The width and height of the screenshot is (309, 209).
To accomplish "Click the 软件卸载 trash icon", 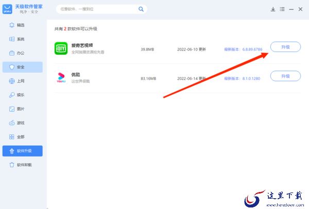I will click(12, 165).
